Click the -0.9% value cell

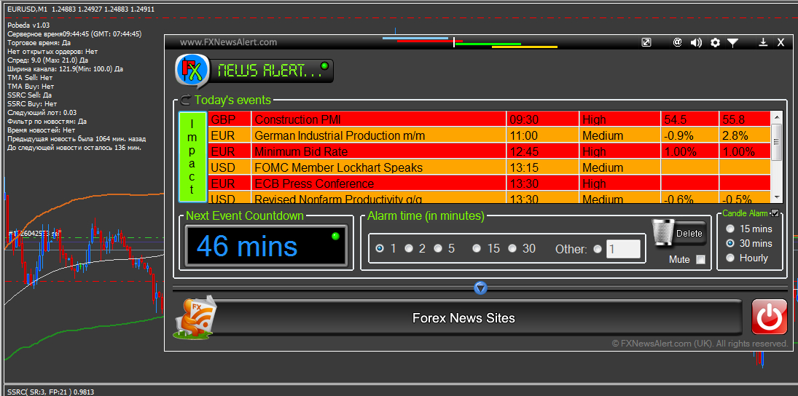(689, 135)
